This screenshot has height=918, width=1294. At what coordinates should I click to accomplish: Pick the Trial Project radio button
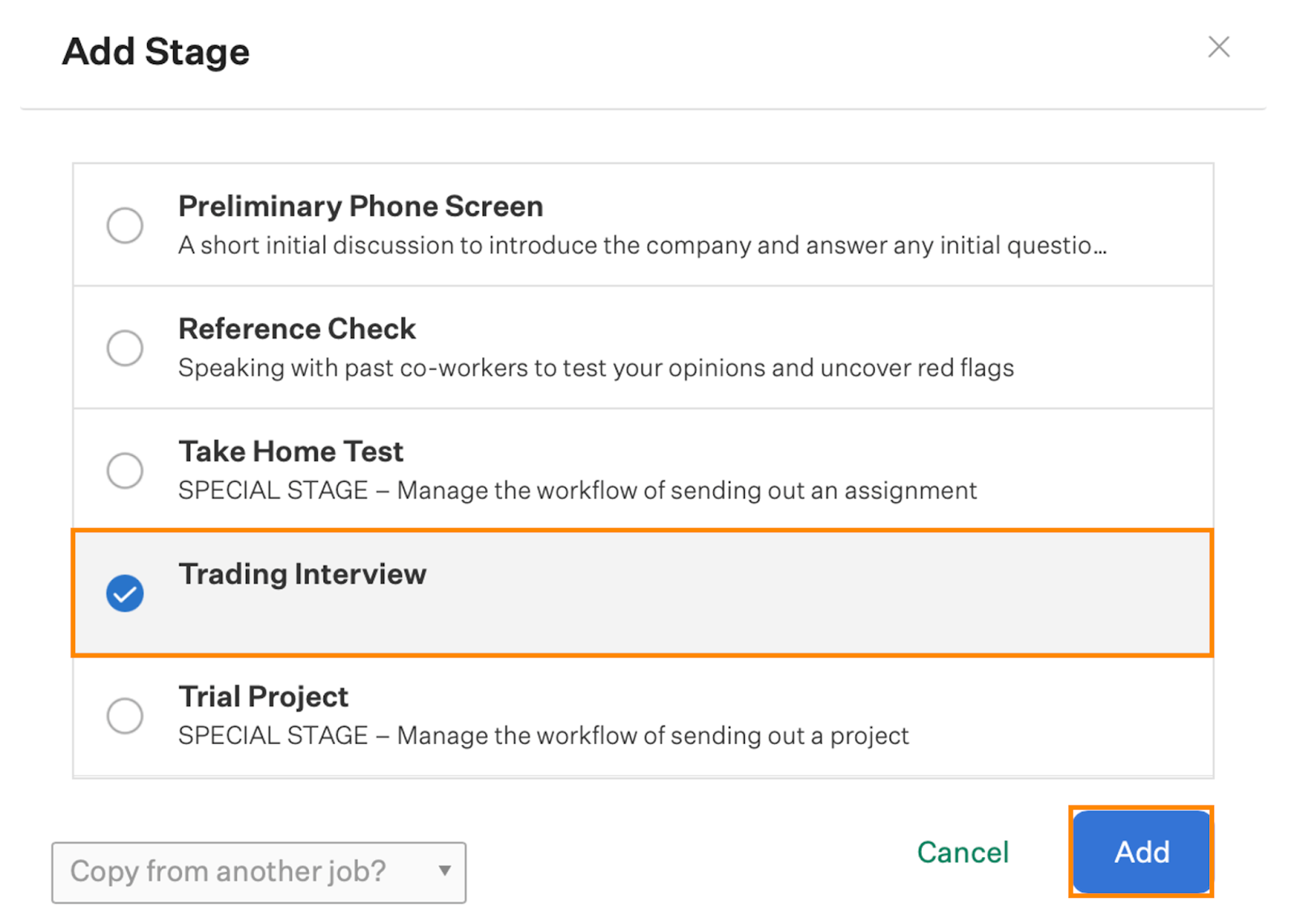pyautogui.click(x=125, y=716)
